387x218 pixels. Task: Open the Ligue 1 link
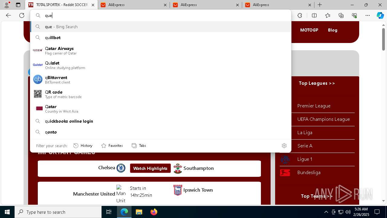click(305, 159)
